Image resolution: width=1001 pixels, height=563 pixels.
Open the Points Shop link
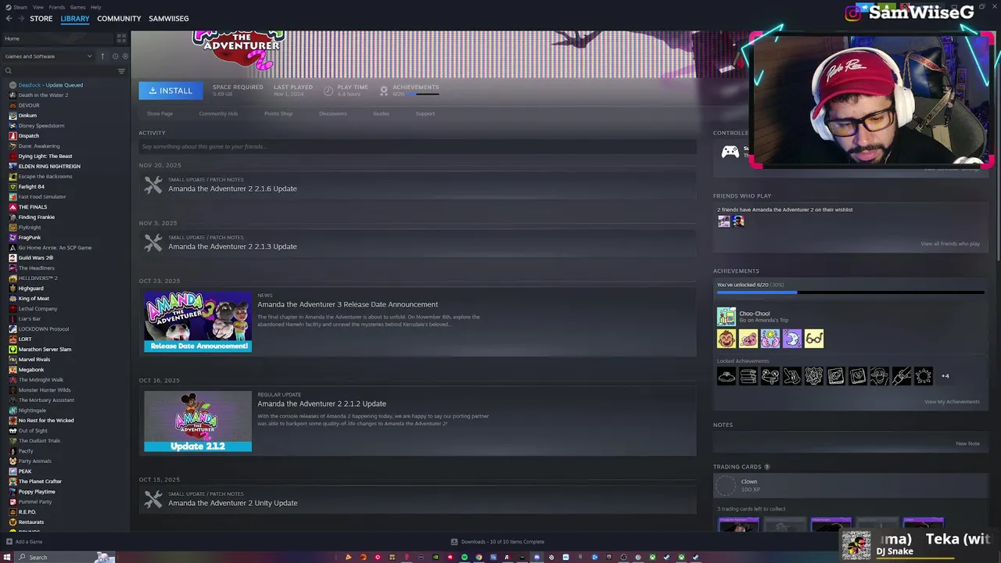click(x=278, y=113)
